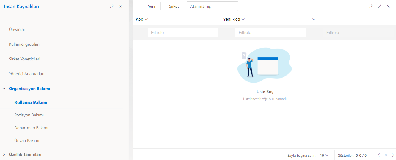Open the Kod column sort menu
This screenshot has width=396, height=160.
pyautogui.click(x=146, y=19)
